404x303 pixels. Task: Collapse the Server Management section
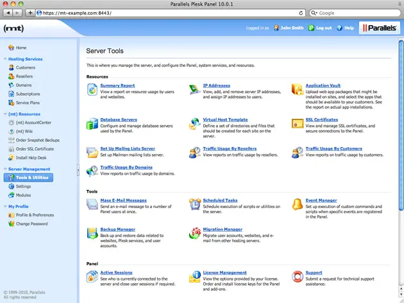(x=5, y=169)
